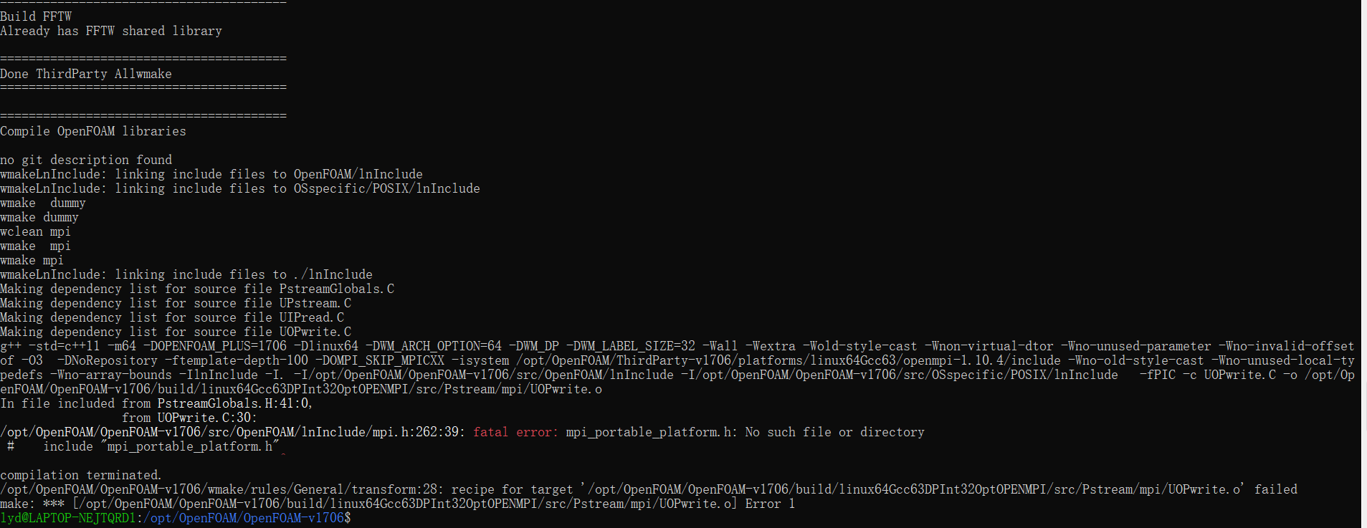
Task: Click the 'from UOPwrite.C:30:' line
Action: tap(189, 418)
